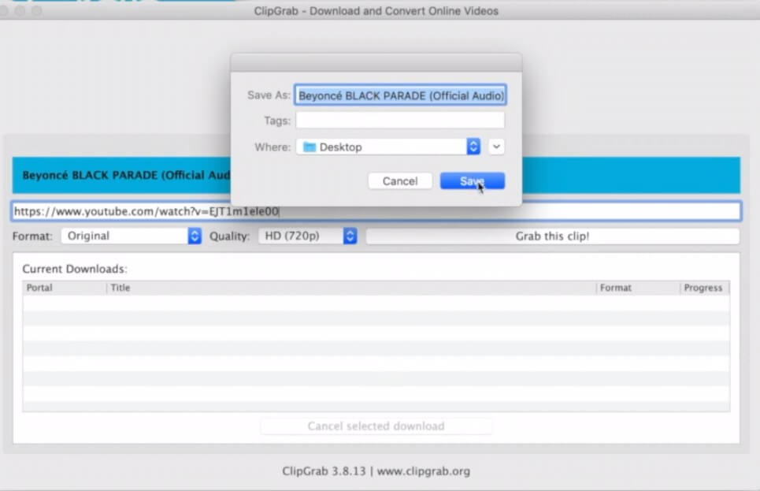Viewport: 760px width, 491px height.
Task: Click the Portal column header
Action: click(65, 288)
